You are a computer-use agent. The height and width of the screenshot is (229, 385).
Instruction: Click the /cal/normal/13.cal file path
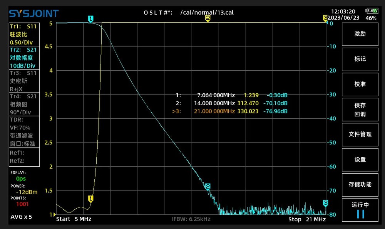click(207, 13)
